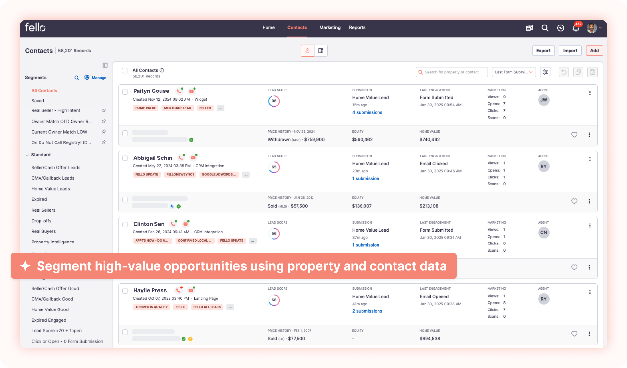This screenshot has height=368, width=627.
Task: Click the undo arrow toolbar icon
Action: pyautogui.click(x=564, y=72)
